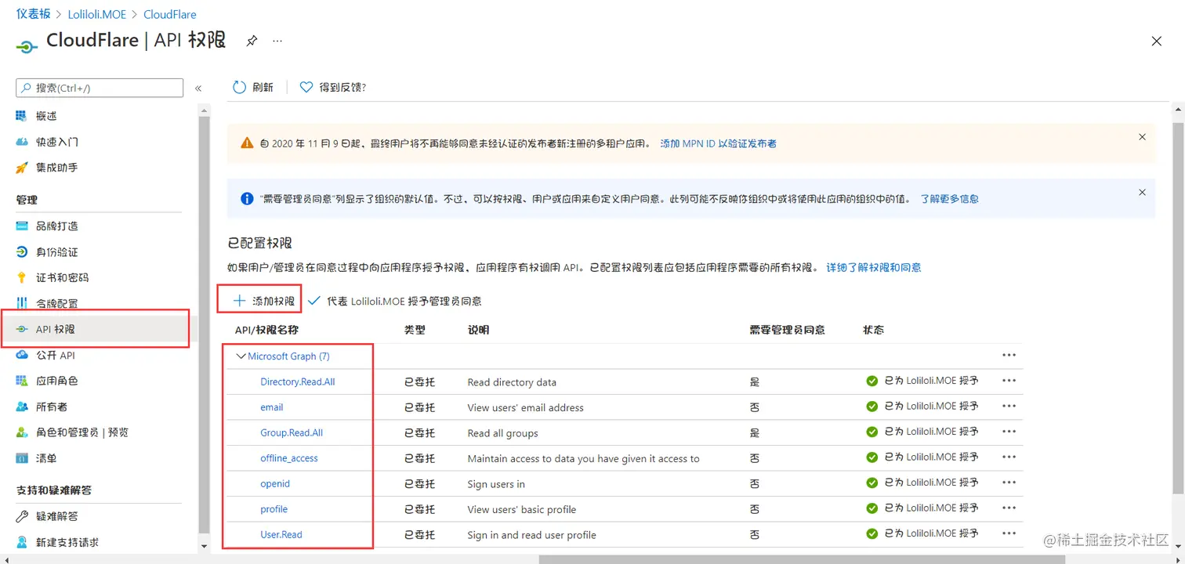Click green status check for openid

coord(872,483)
